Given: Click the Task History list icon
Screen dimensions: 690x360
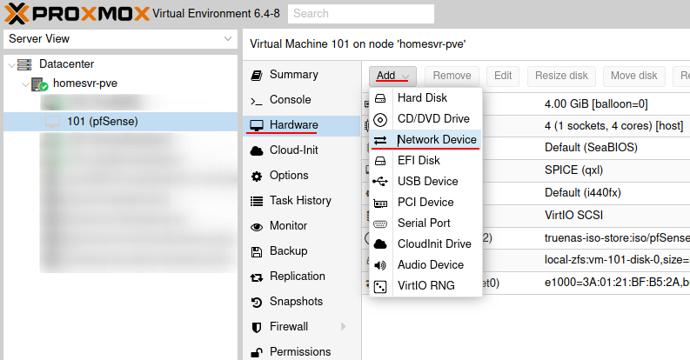Looking at the screenshot, I should tap(257, 202).
